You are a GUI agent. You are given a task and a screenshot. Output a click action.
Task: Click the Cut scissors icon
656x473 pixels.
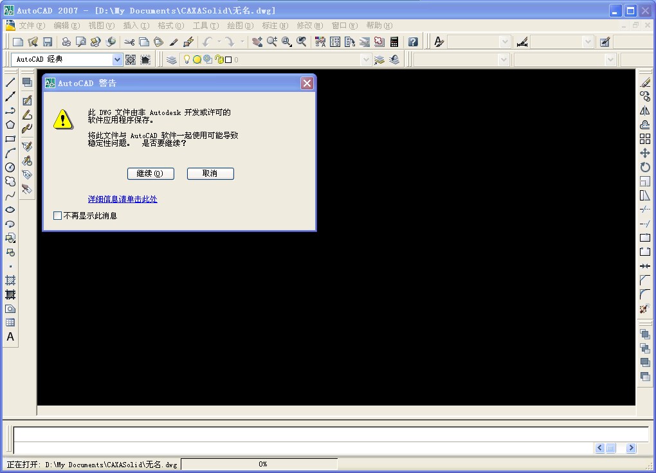(129, 42)
